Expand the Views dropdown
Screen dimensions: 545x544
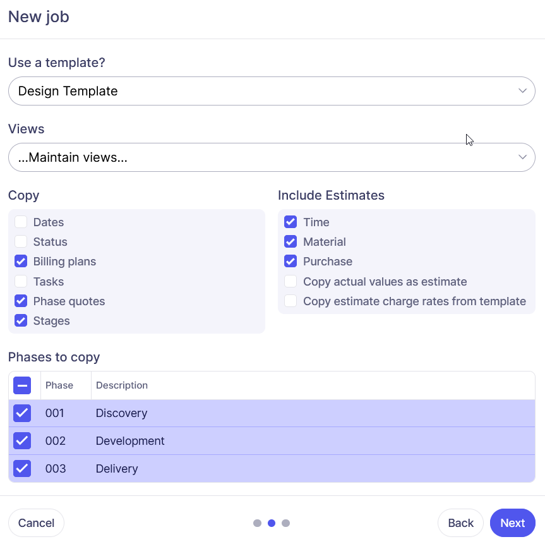272,157
